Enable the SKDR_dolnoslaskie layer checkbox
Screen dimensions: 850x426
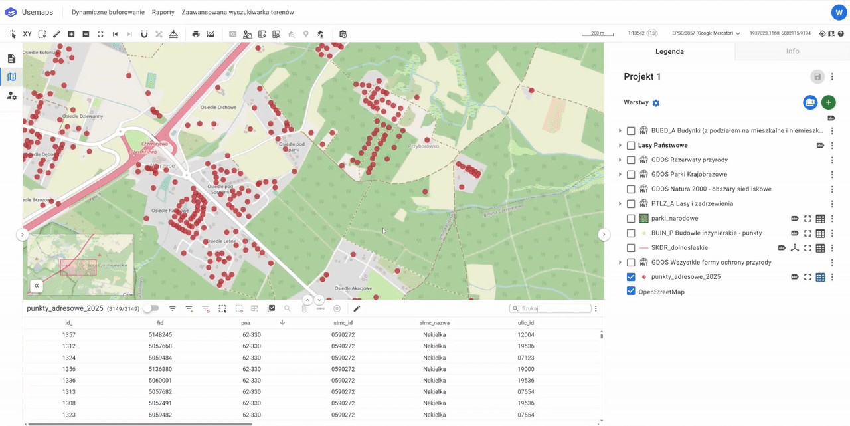pyautogui.click(x=631, y=248)
